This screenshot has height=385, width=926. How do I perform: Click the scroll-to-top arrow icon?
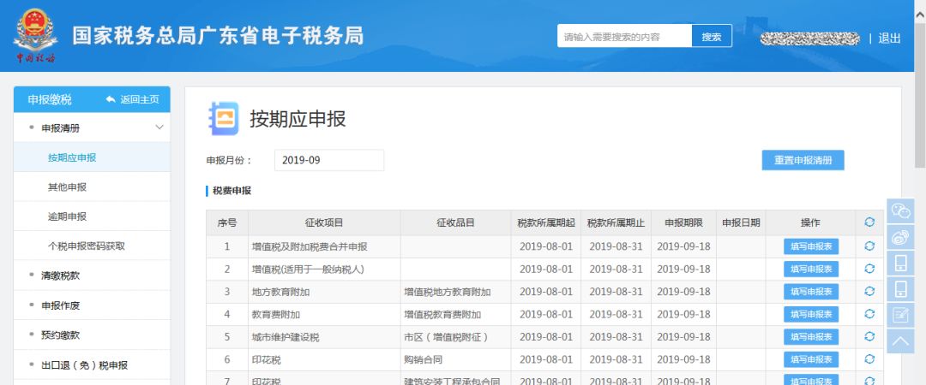click(900, 341)
